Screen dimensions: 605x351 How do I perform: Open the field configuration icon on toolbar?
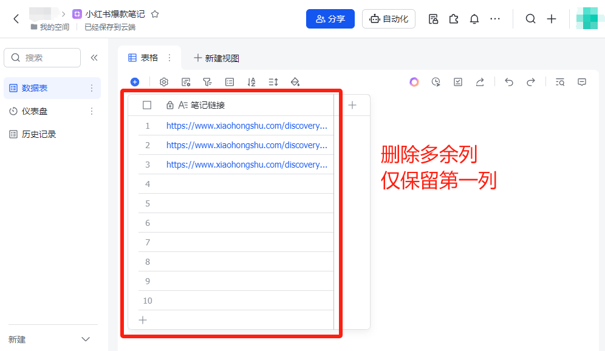[x=186, y=81]
